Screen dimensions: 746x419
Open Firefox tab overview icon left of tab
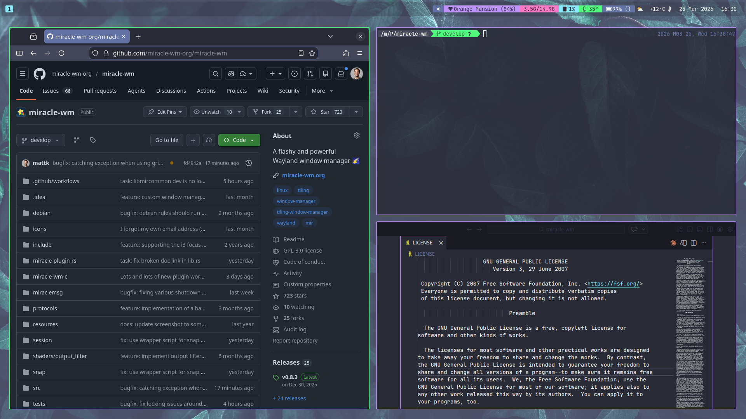click(x=33, y=36)
